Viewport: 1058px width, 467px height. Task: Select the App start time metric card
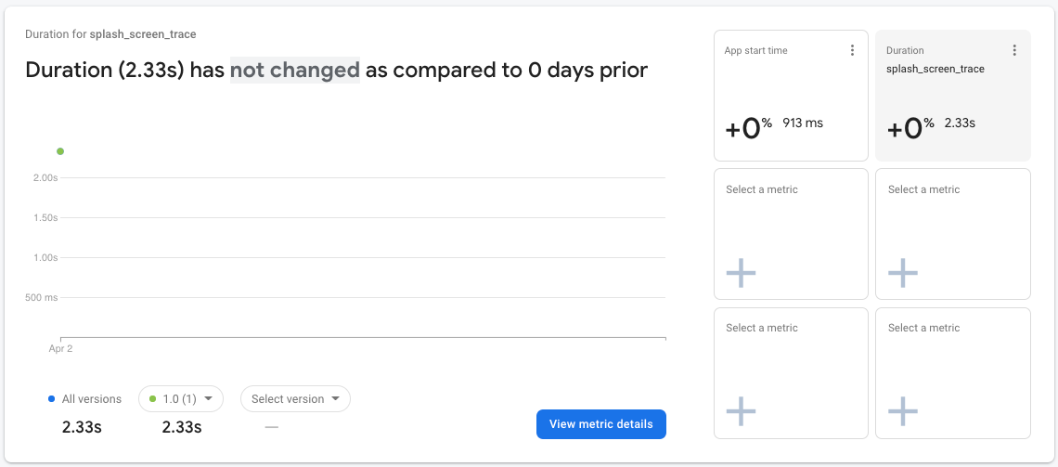tap(791, 96)
